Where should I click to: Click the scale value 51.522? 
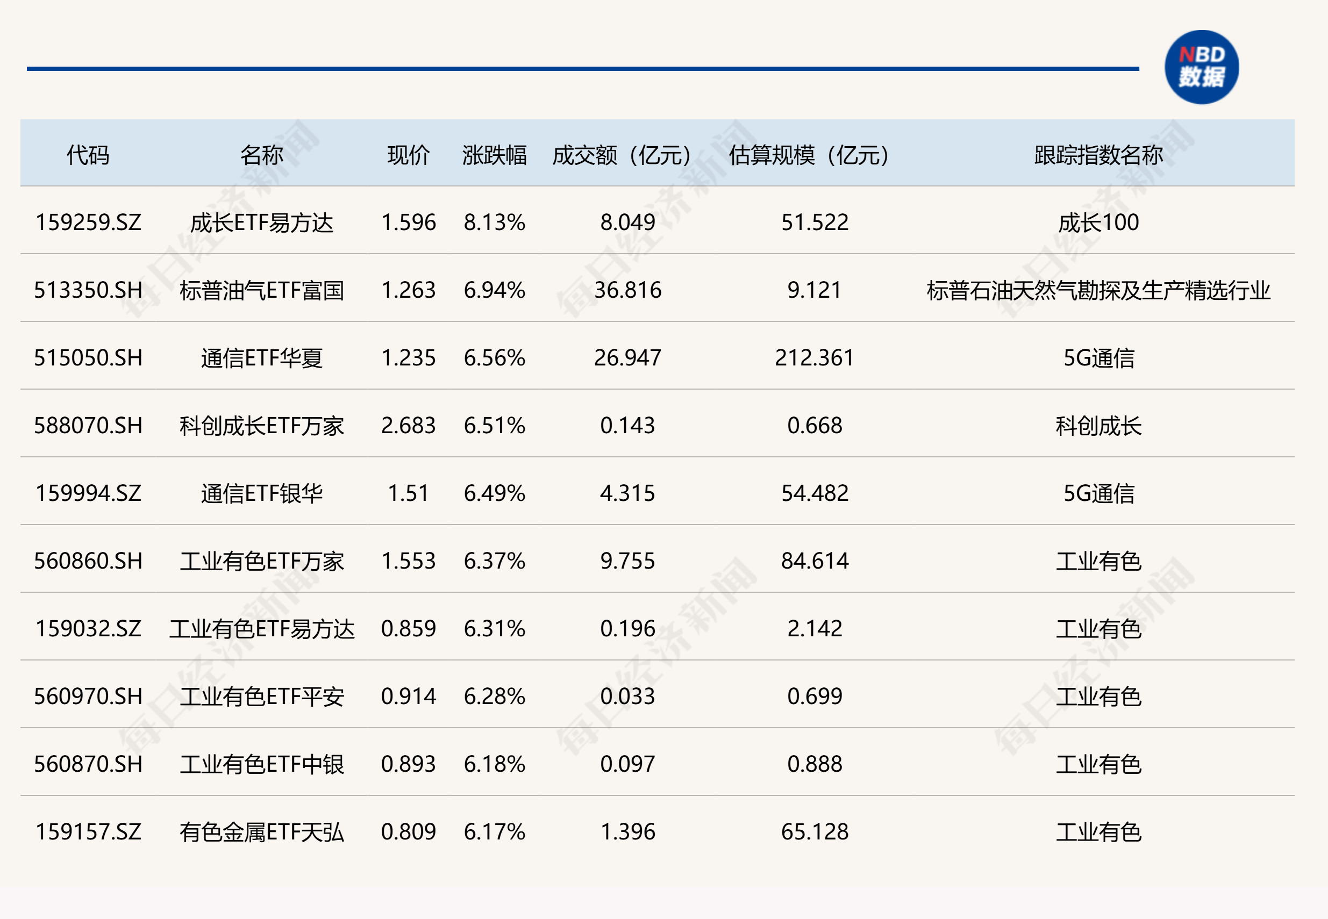point(815,222)
